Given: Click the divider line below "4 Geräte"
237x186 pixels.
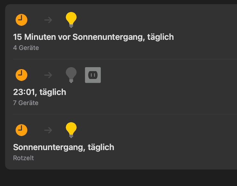Looking at the screenshot, I should 125,59.
